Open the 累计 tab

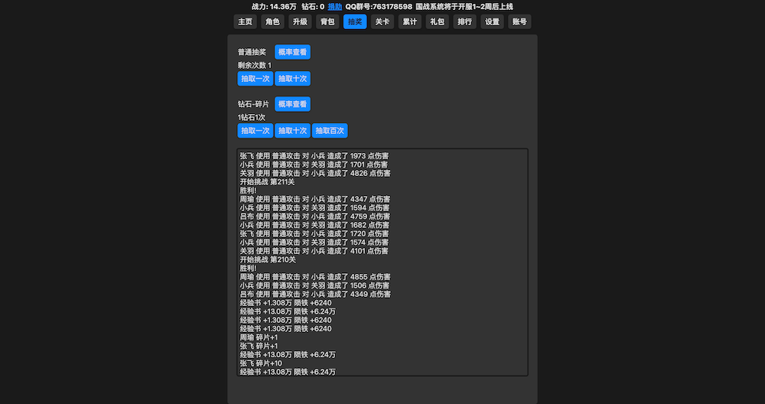(x=410, y=21)
